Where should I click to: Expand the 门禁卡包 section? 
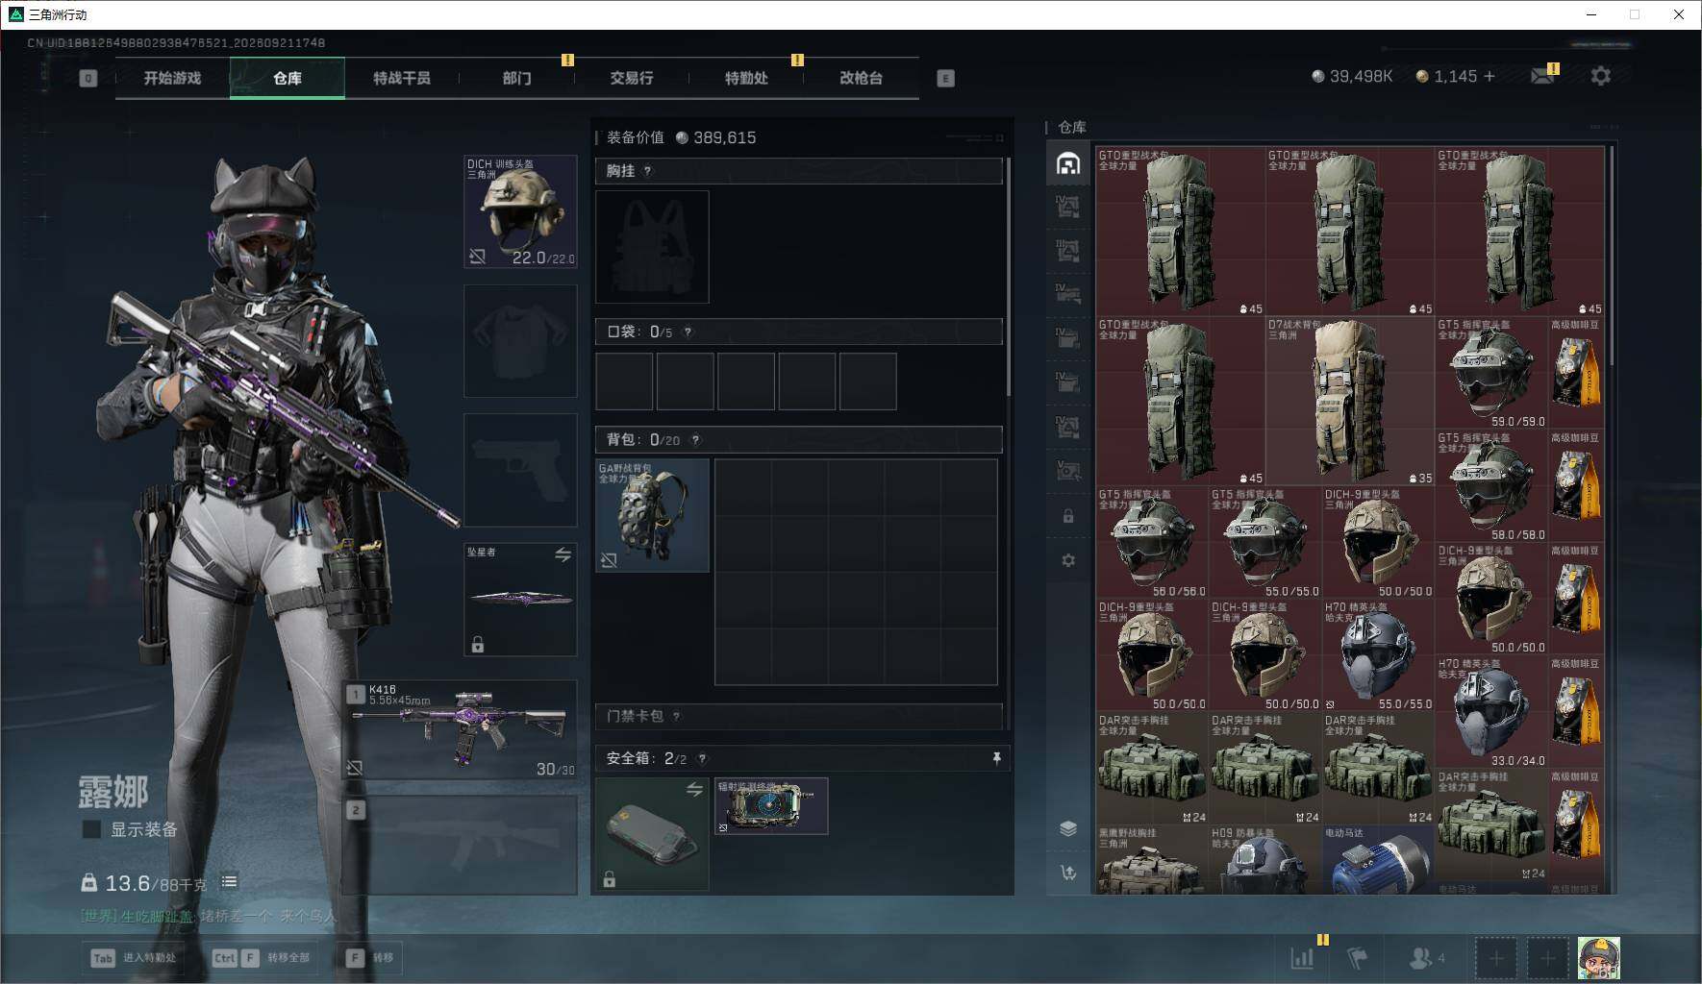[x=798, y=716]
